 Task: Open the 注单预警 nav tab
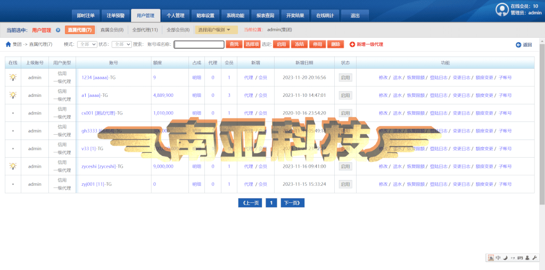(115, 15)
